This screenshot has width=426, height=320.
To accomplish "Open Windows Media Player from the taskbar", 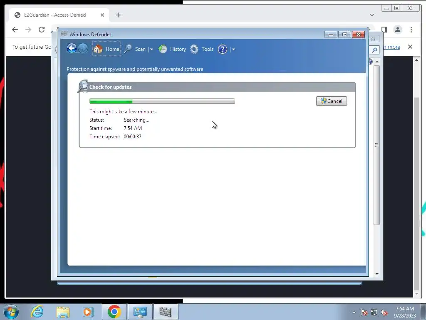I will 88,312.
